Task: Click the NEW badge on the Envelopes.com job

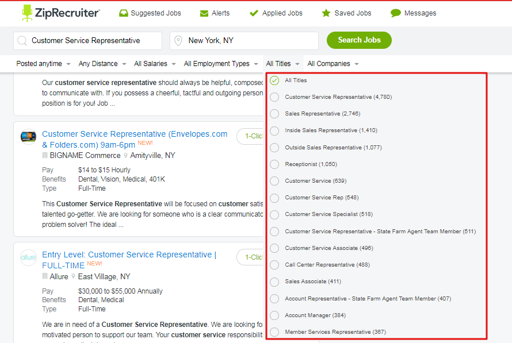Action: pyautogui.click(x=144, y=142)
